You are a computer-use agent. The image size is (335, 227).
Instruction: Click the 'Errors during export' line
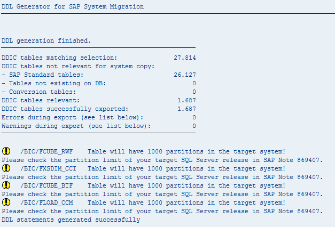tap(99, 117)
